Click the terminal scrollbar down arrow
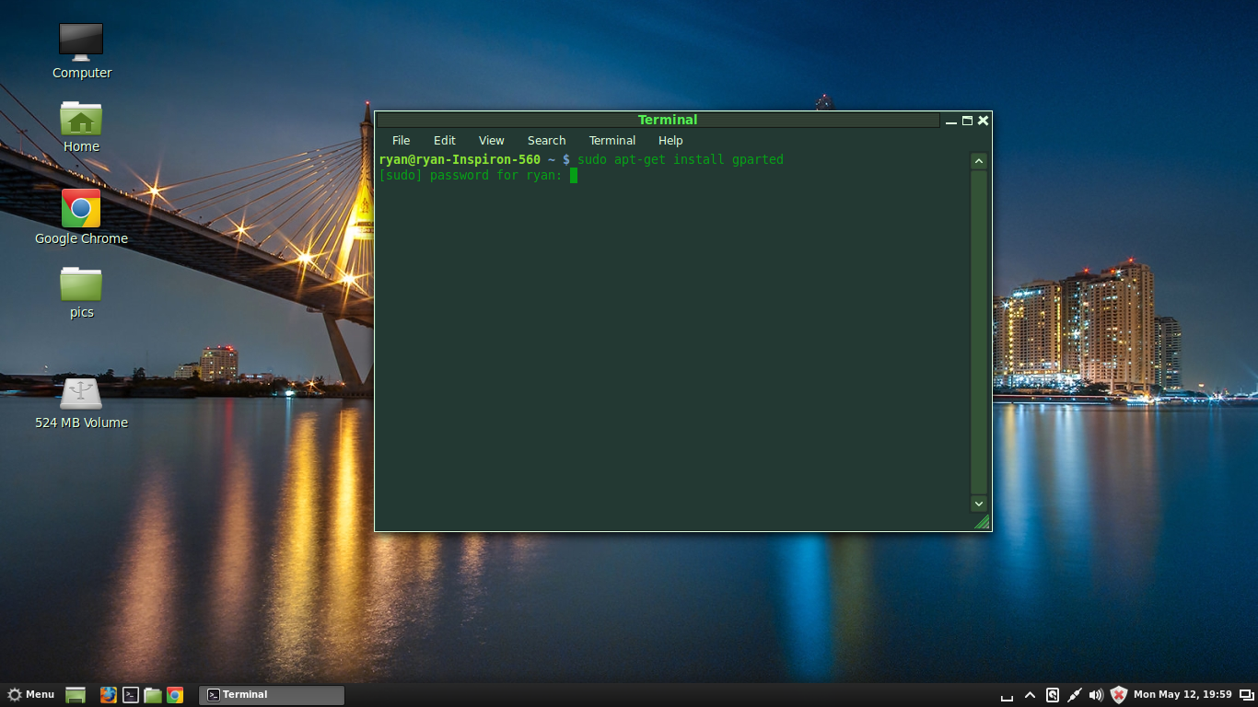The width and height of the screenshot is (1258, 707). coord(978,504)
